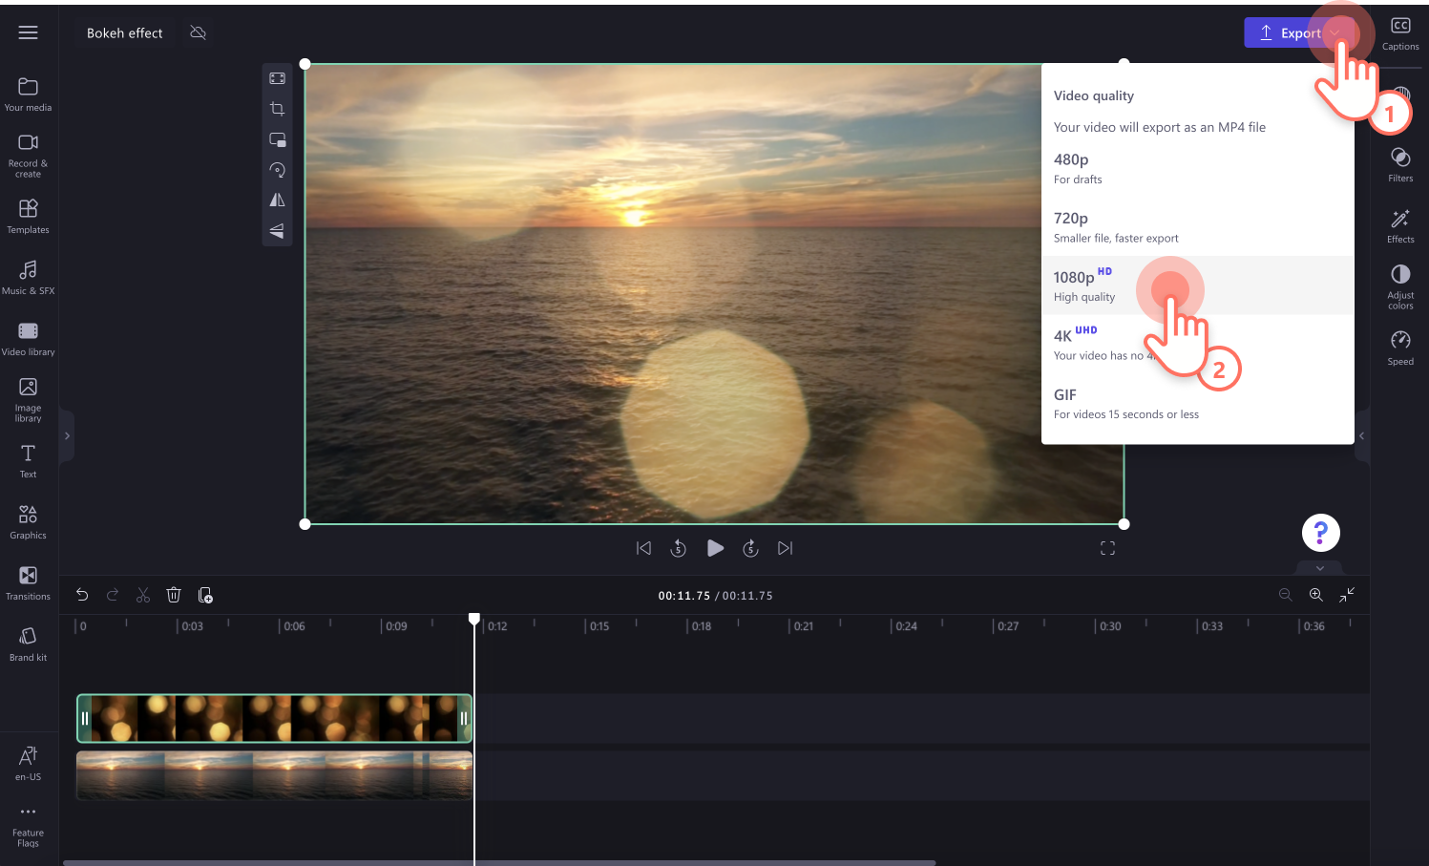1429x866 pixels.
Task: Rename the Bokeh effect project title
Action: click(125, 32)
